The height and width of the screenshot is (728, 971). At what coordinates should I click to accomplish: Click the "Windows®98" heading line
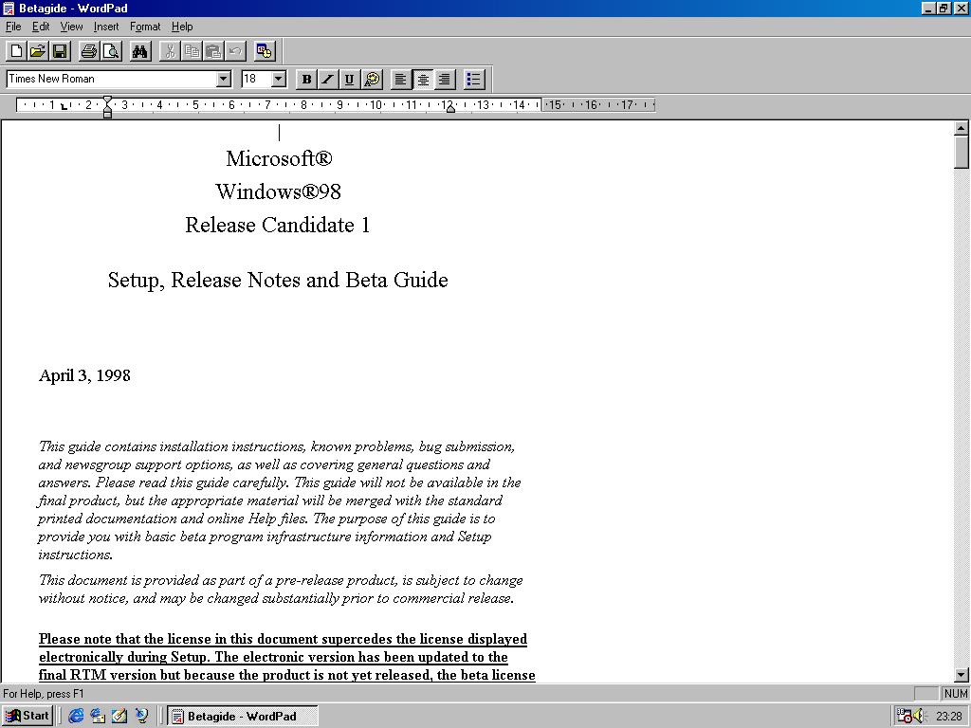278,191
